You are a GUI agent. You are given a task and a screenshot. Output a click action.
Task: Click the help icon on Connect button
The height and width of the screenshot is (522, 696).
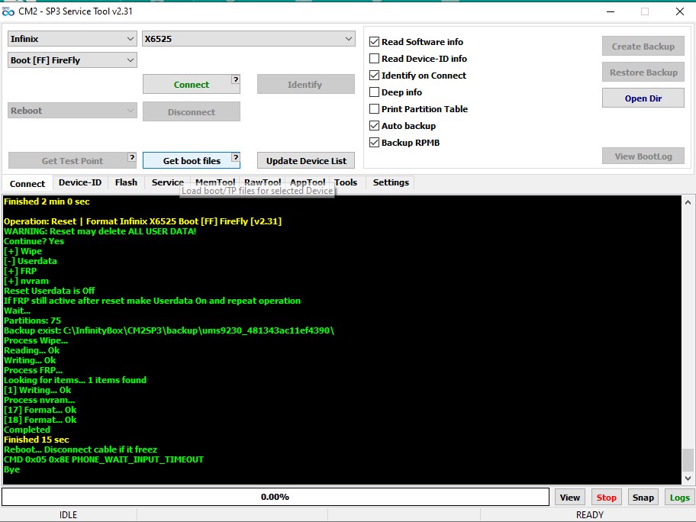(236, 79)
